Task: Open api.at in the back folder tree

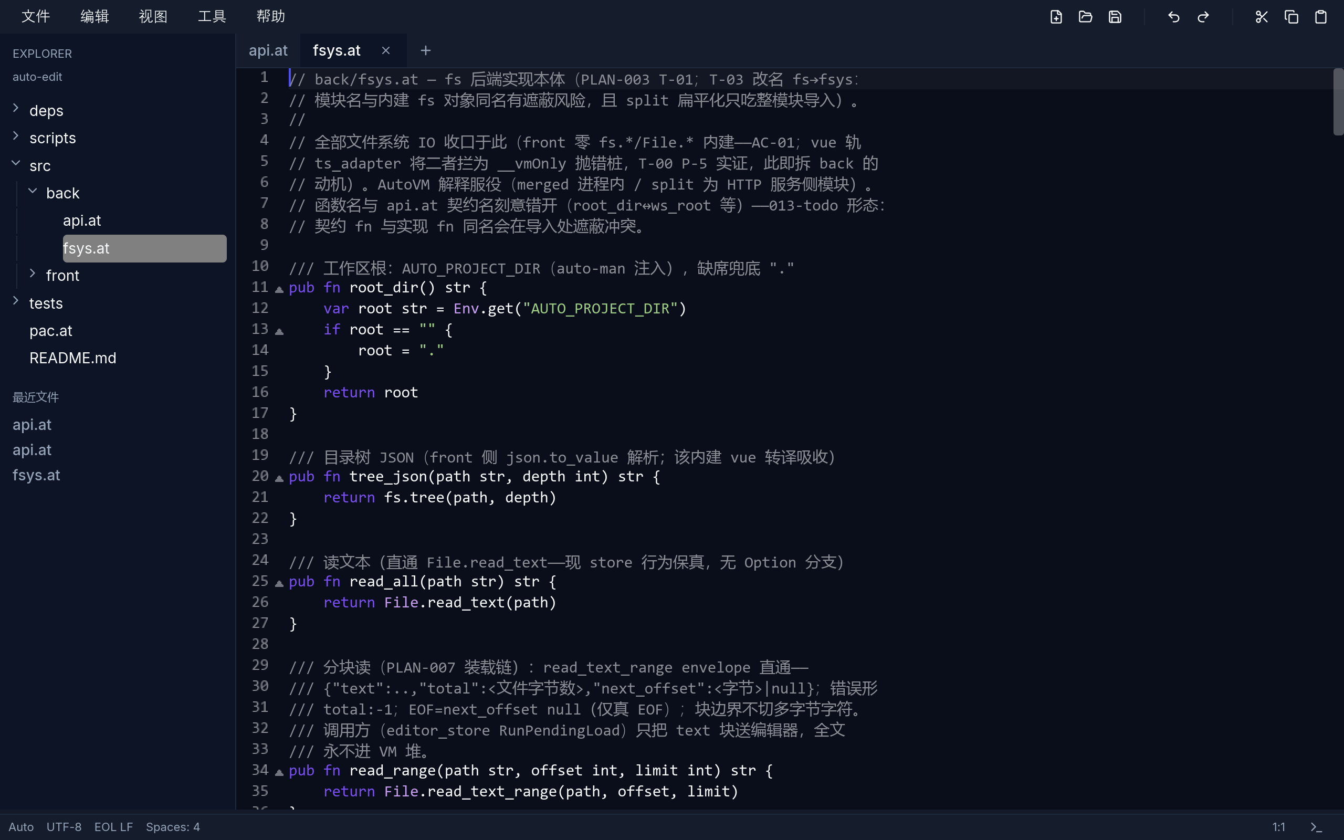Action: point(82,220)
